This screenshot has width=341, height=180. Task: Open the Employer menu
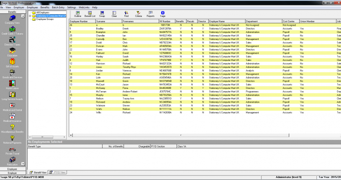click(19, 7)
